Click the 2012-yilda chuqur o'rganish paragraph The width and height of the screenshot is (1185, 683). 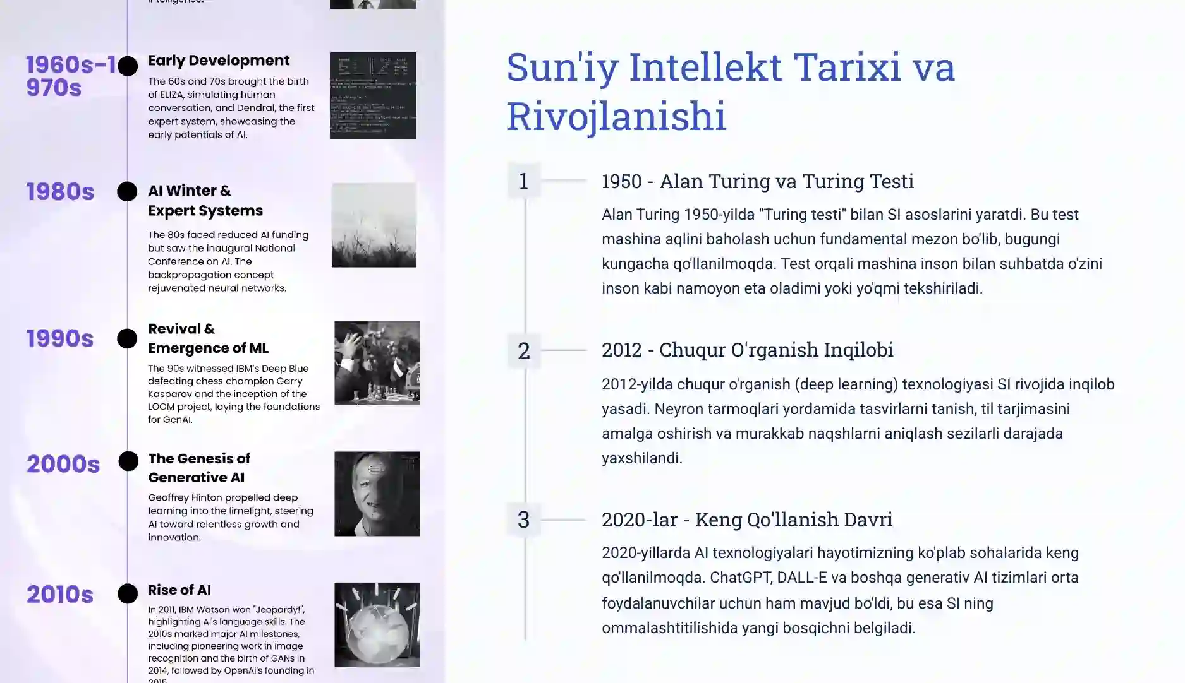pos(858,421)
